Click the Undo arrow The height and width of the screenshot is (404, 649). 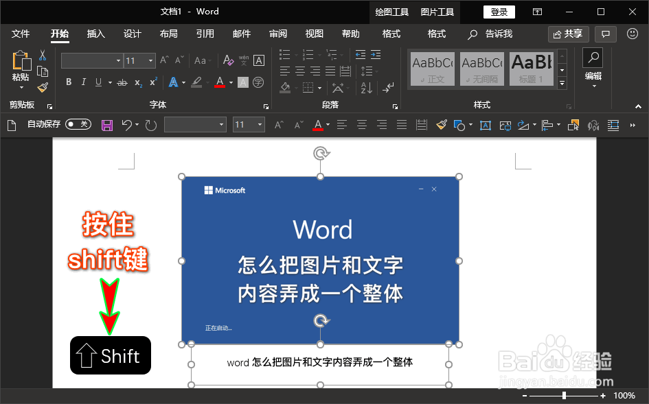coord(126,125)
